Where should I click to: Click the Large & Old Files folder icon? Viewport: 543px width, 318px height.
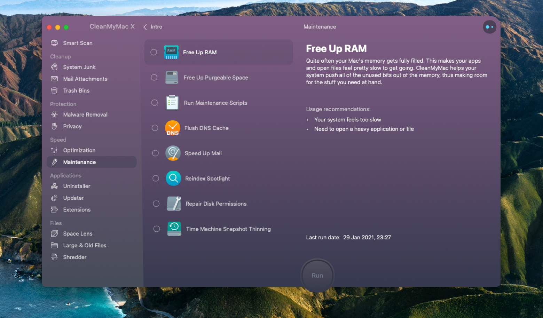tap(54, 245)
